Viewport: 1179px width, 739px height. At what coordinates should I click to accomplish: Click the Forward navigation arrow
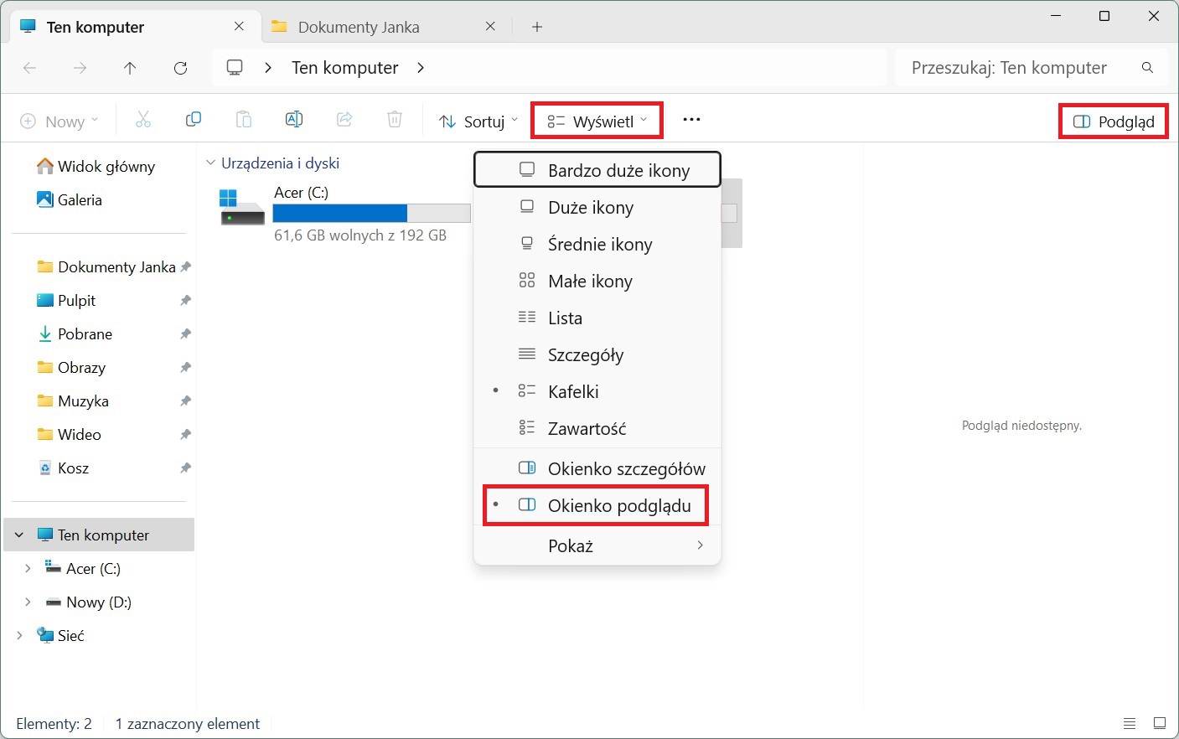point(80,68)
